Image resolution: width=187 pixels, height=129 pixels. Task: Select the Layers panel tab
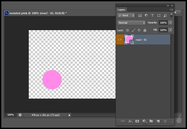click(x=121, y=10)
